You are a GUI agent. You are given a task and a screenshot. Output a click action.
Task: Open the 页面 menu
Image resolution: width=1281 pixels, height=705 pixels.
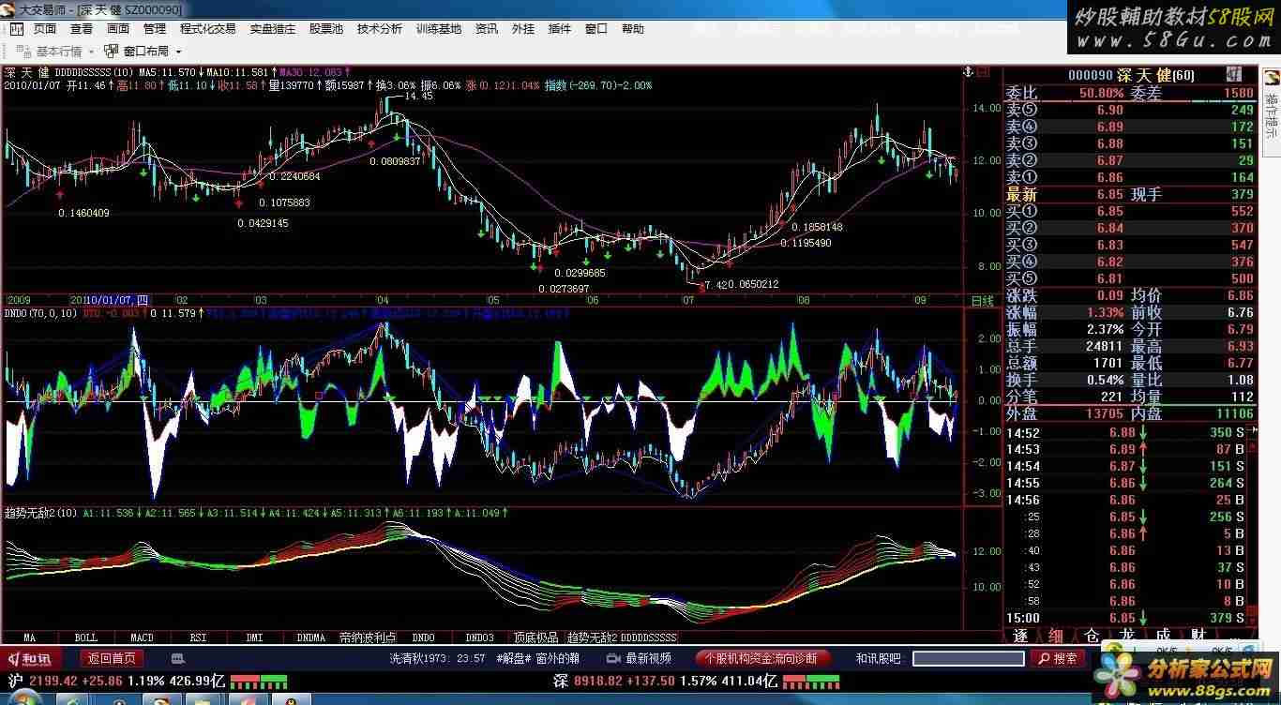point(45,29)
